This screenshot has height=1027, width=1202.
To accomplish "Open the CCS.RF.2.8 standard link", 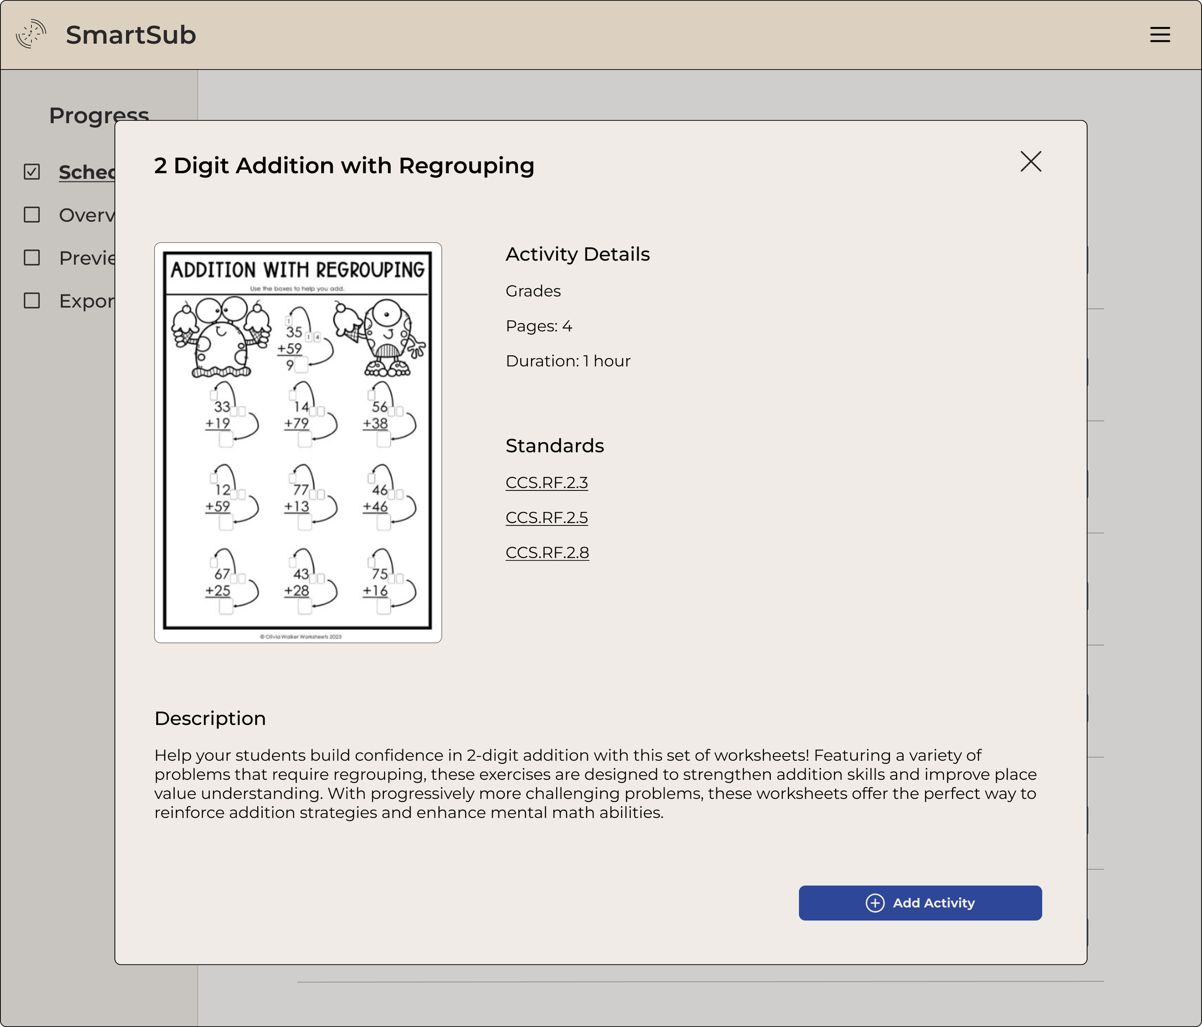I will click(x=547, y=552).
